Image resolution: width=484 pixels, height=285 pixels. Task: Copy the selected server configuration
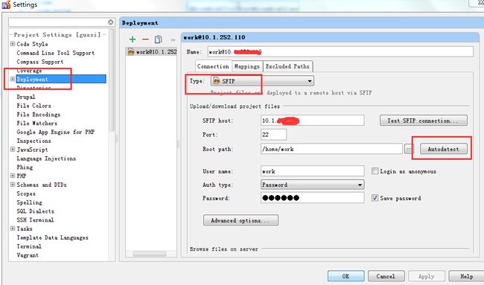[158, 39]
